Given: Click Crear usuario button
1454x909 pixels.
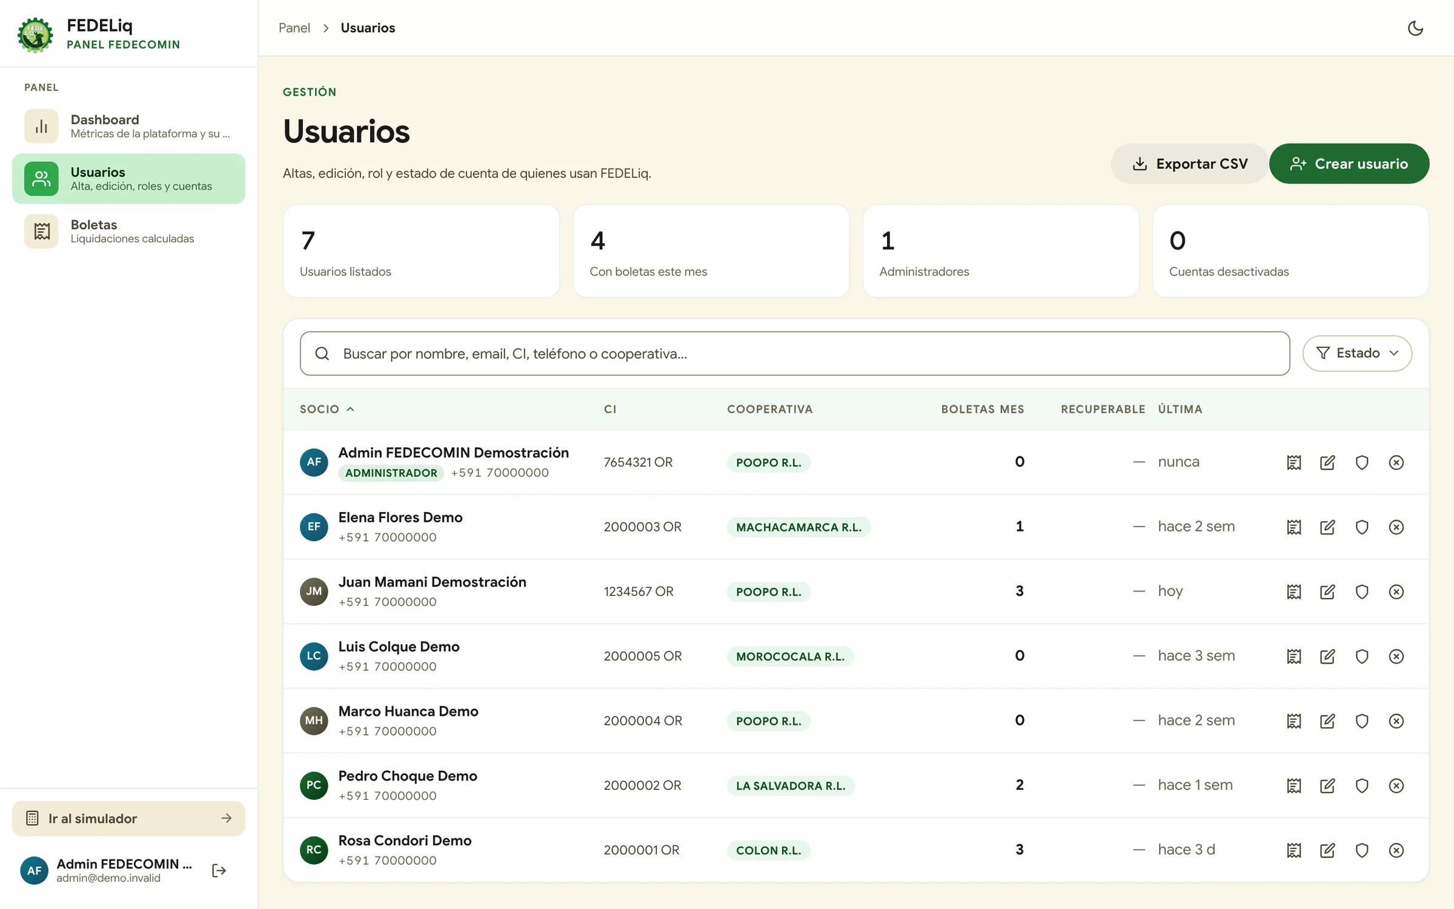Looking at the screenshot, I should pos(1349,164).
